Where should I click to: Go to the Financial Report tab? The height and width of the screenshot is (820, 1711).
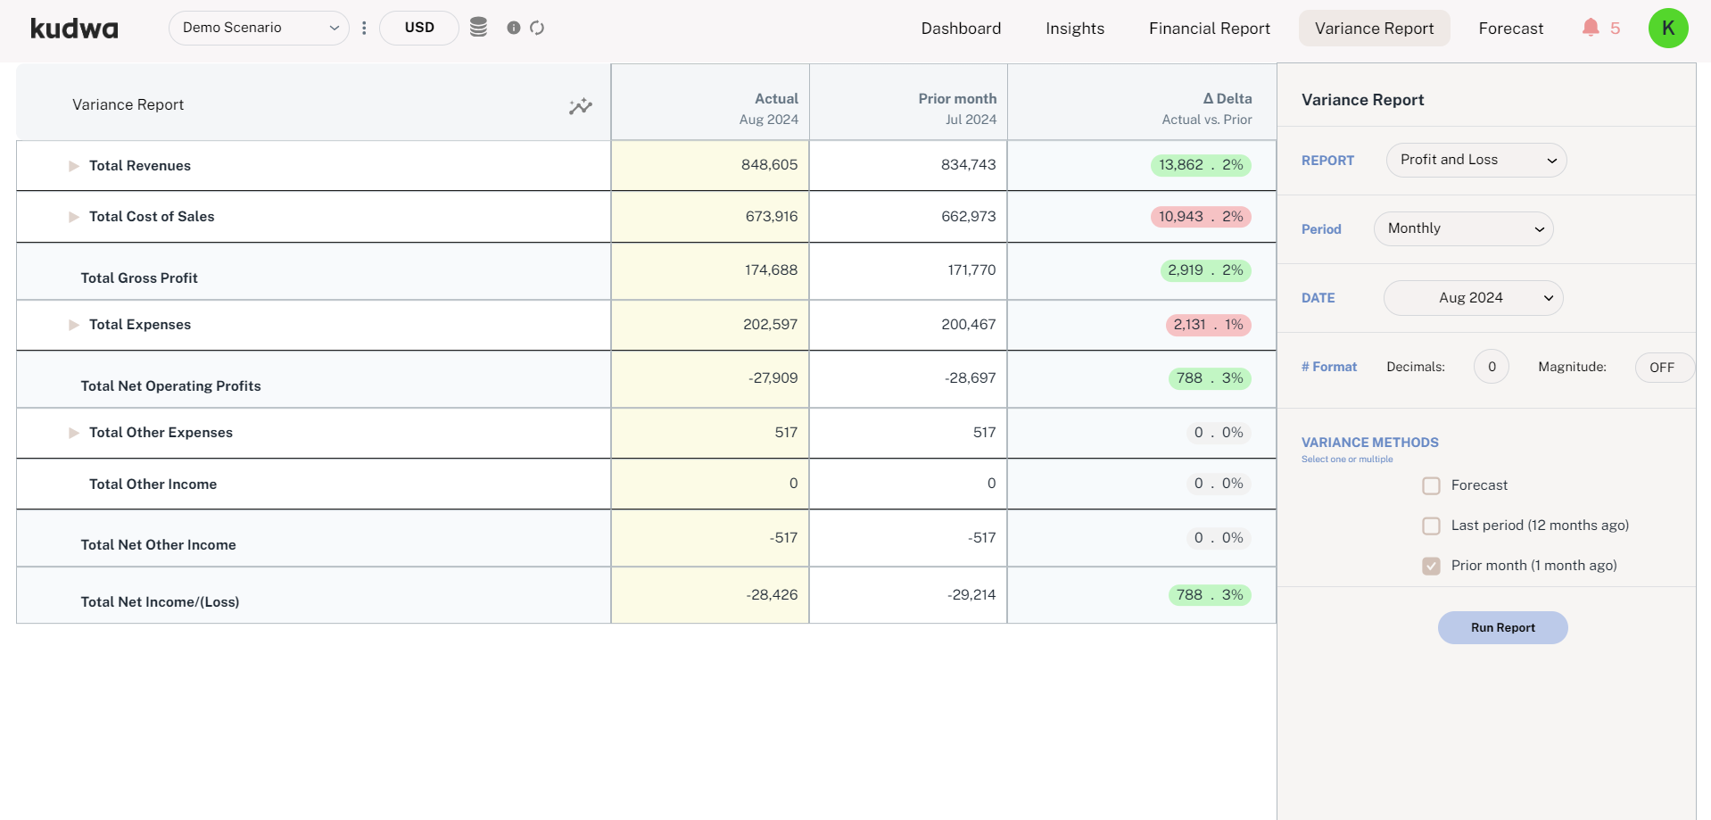[x=1209, y=29]
